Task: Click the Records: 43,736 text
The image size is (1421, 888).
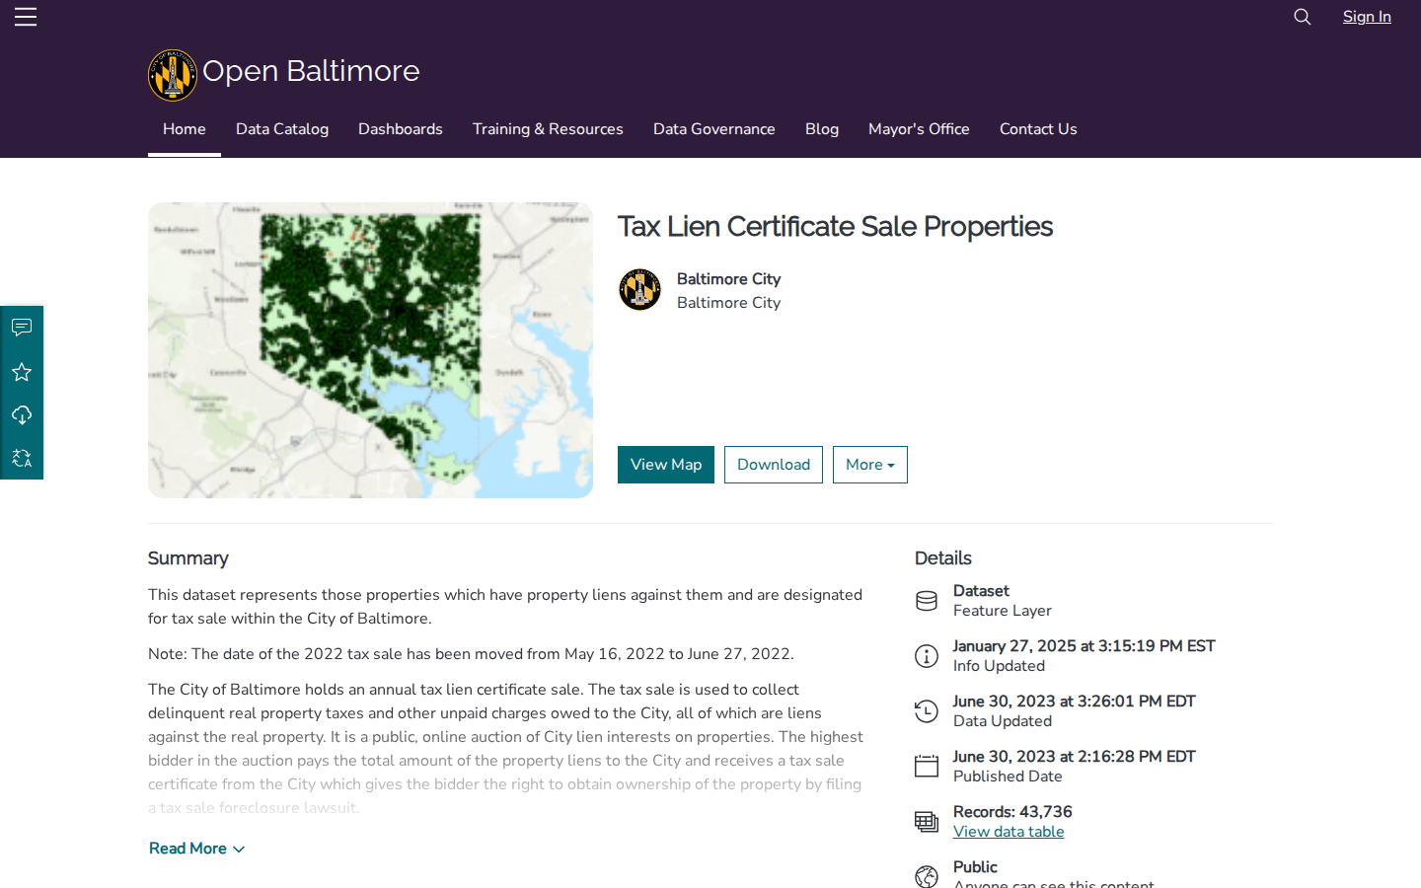Action: [x=1012, y=812]
